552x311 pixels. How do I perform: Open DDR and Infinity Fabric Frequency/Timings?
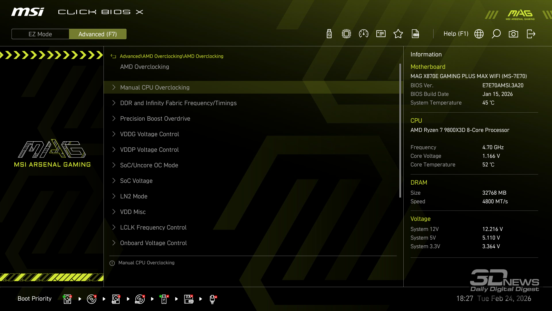click(178, 103)
